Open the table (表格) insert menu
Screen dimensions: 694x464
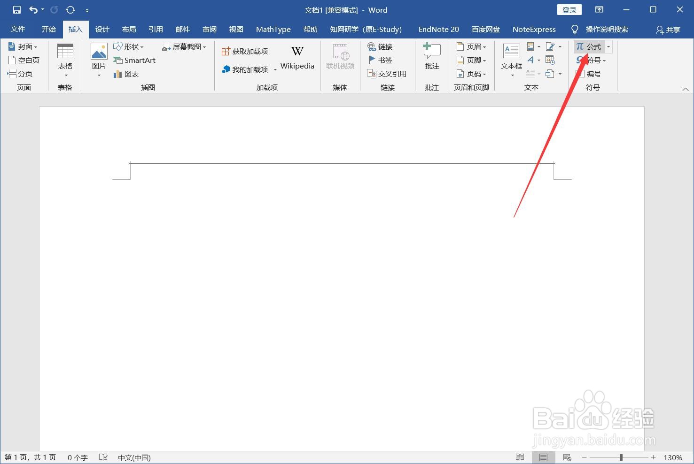pos(65,61)
